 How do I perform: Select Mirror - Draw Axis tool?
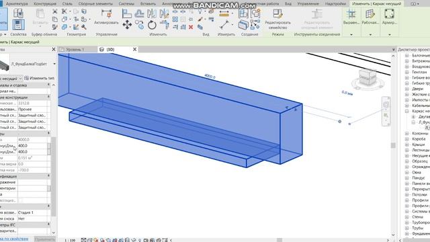[x=164, y=13]
